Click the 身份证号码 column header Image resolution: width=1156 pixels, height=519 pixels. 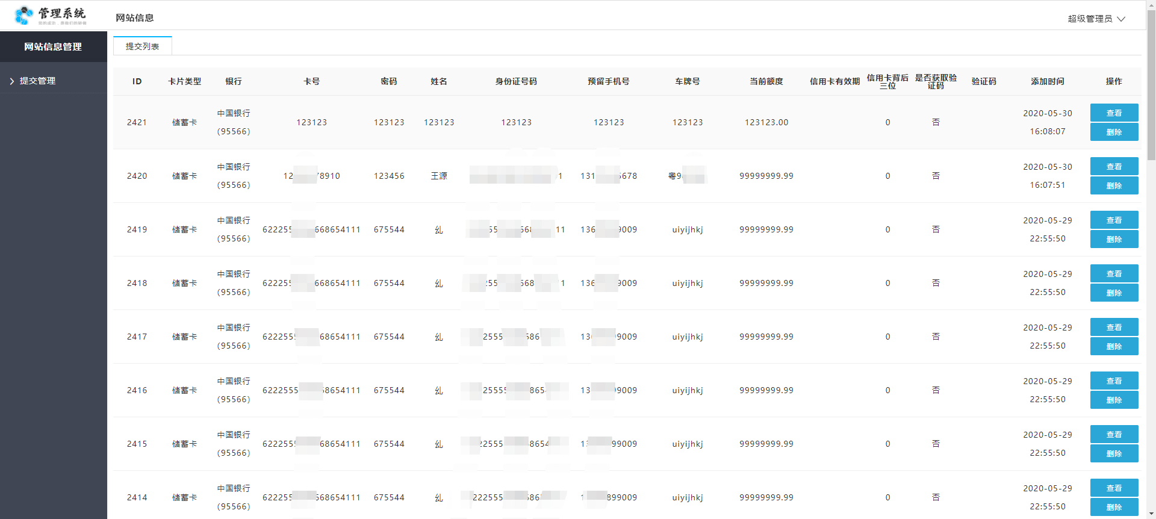516,81
